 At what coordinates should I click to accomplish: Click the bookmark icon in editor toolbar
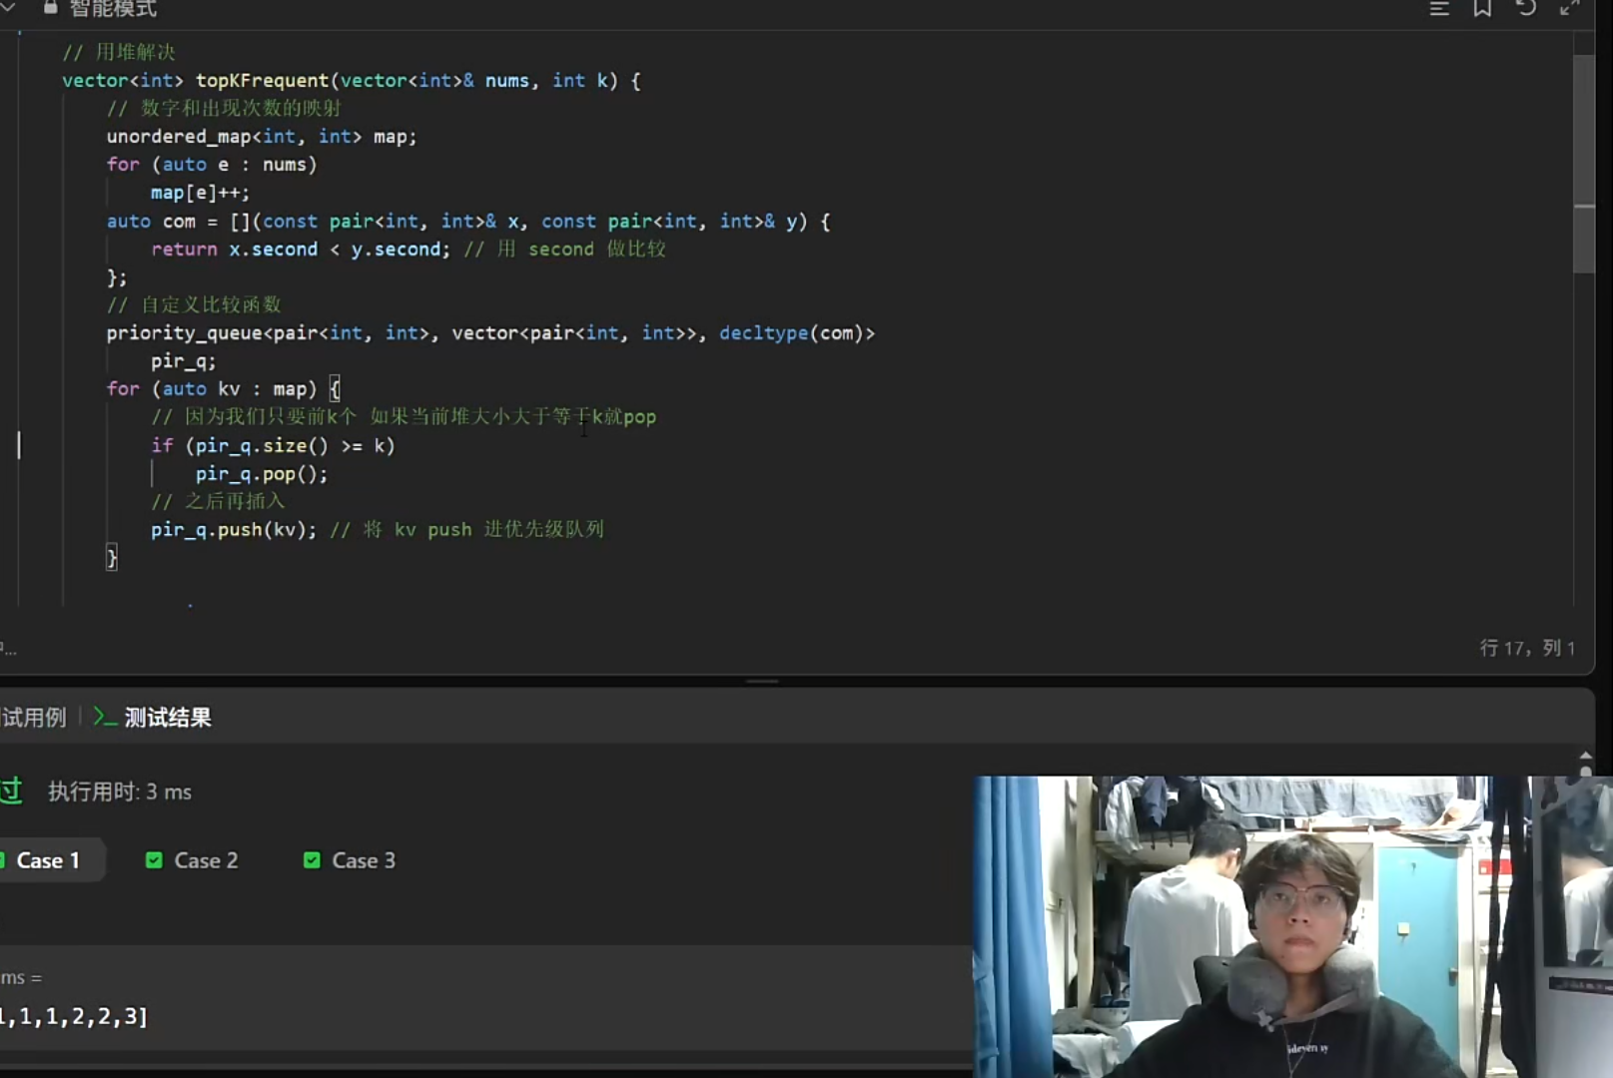point(1482,8)
